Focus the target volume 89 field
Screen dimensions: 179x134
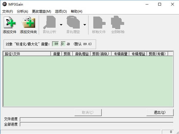tap(55, 44)
